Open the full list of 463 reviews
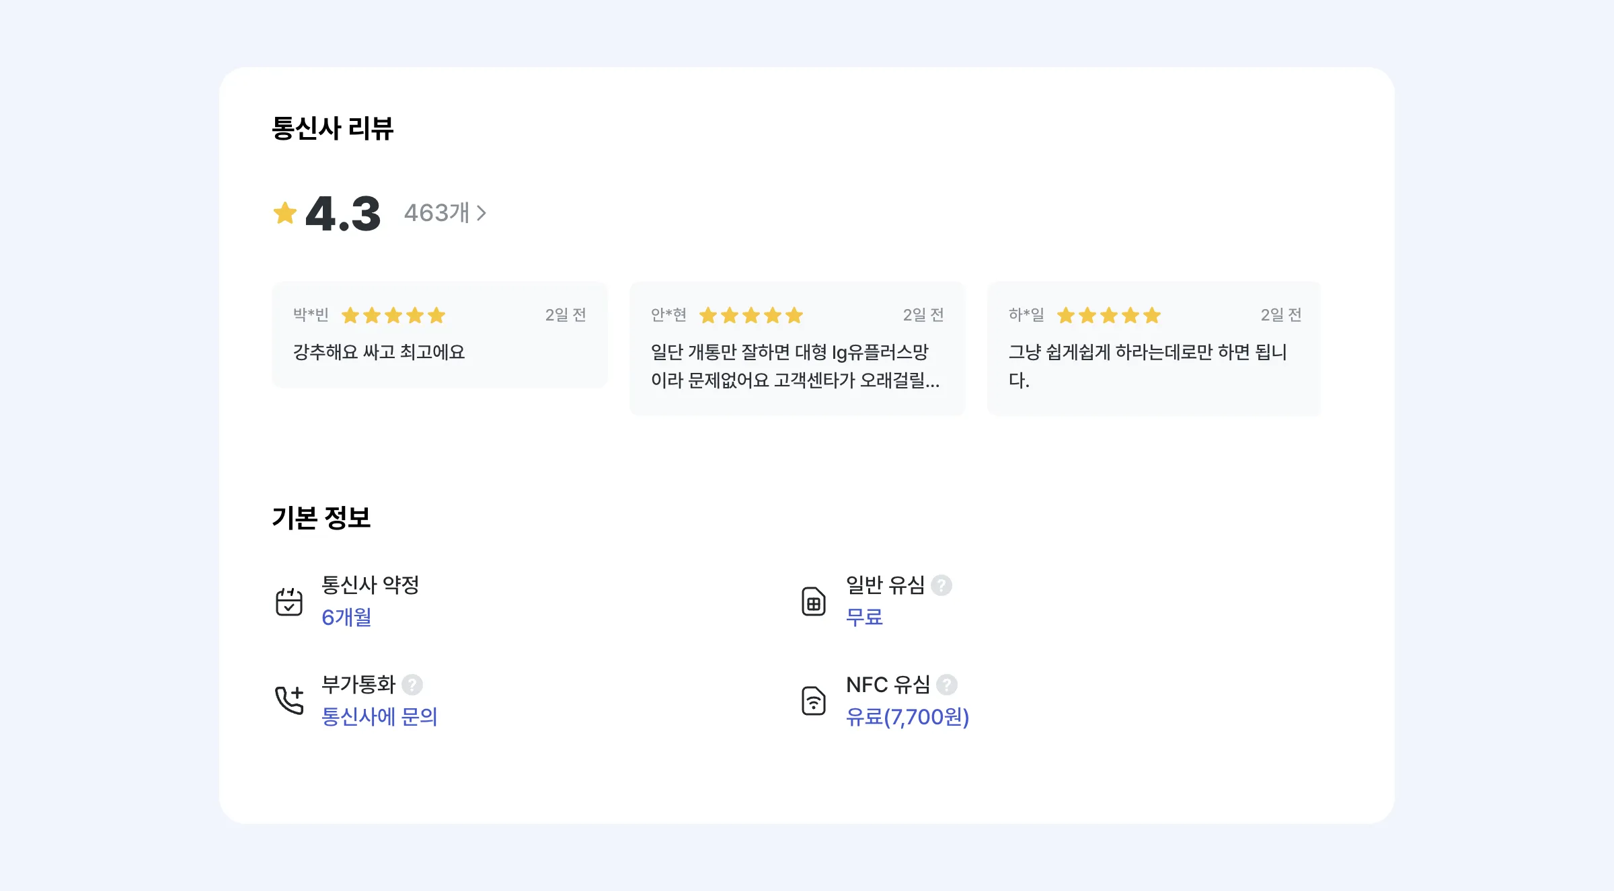Screen dimensions: 1614x891 [445, 213]
